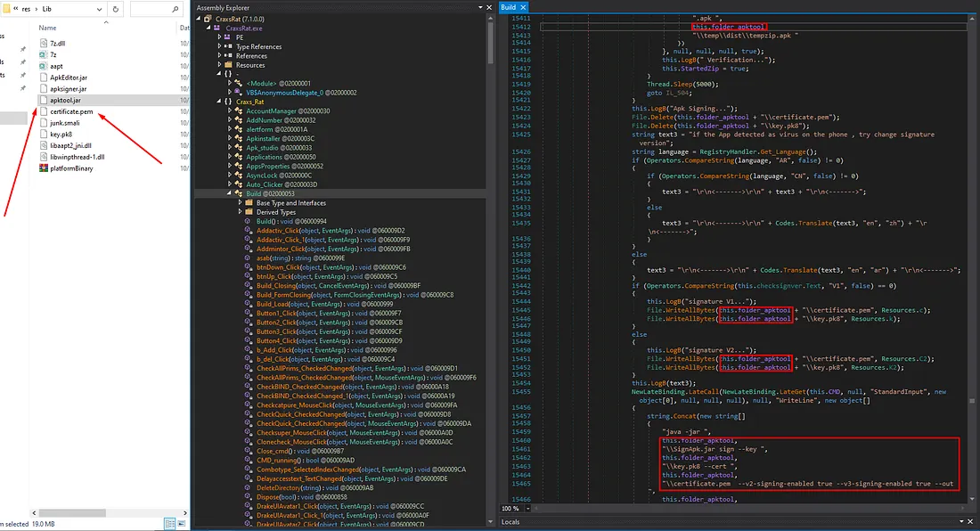Select the CraxsRat (7.1.0.0) assembly icon
This screenshot has width=980, height=531.
[x=208, y=18]
